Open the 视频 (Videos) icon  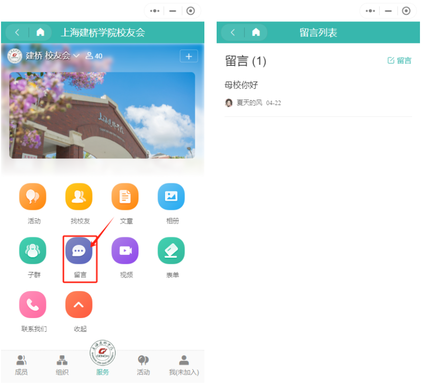125,250
